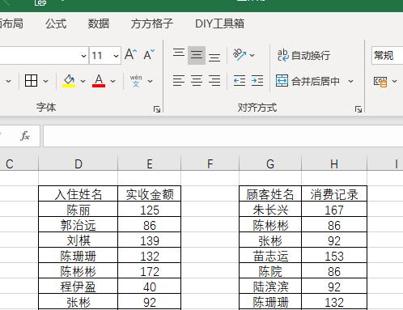
Task: Select the cell with value 153
Action: (334, 255)
